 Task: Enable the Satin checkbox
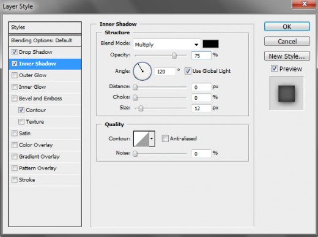click(15, 134)
